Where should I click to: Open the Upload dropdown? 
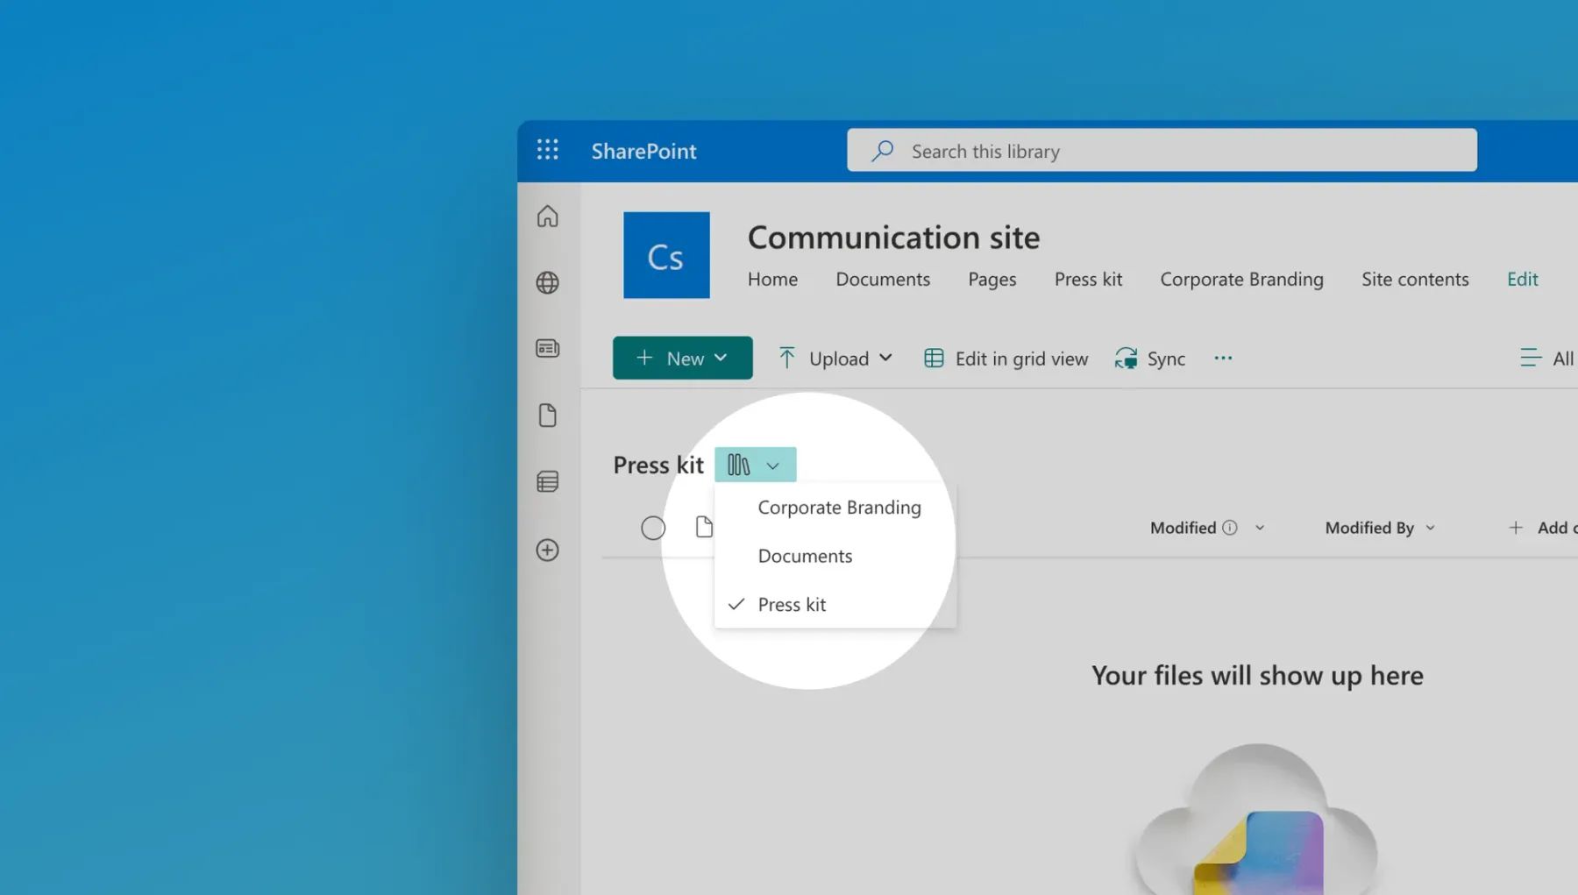click(x=834, y=358)
